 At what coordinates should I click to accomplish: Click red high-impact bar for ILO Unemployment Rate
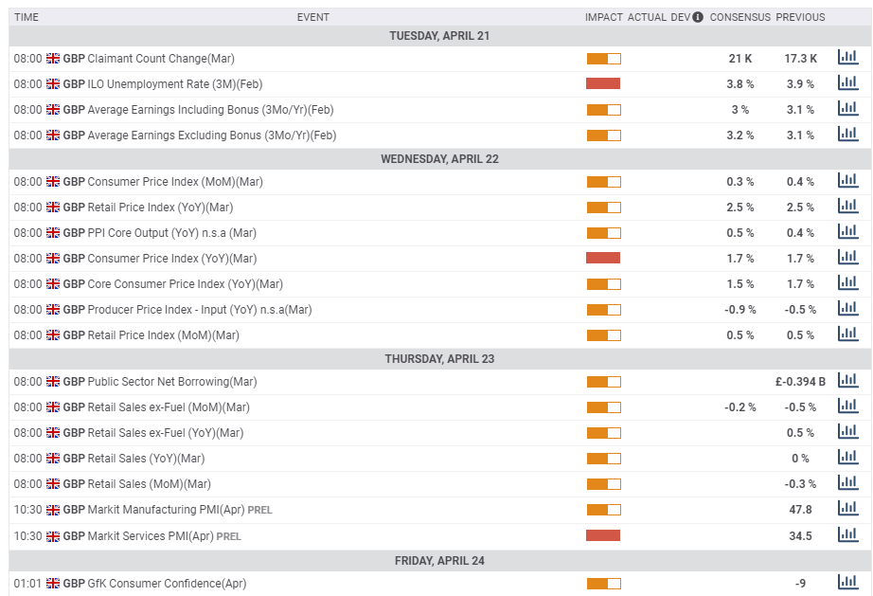click(x=603, y=84)
